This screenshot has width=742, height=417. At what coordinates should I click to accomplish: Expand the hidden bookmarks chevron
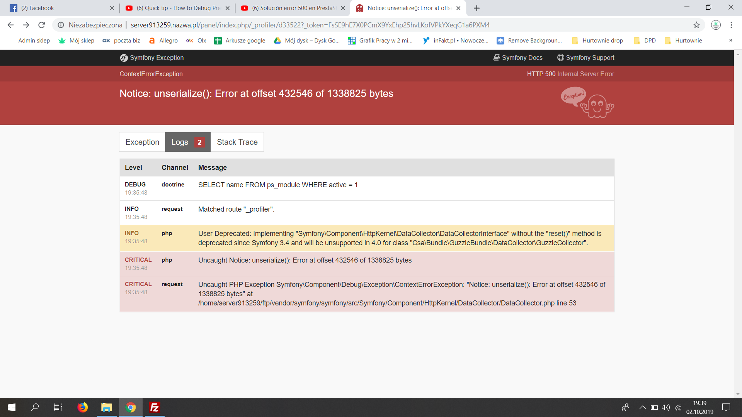[730, 41]
